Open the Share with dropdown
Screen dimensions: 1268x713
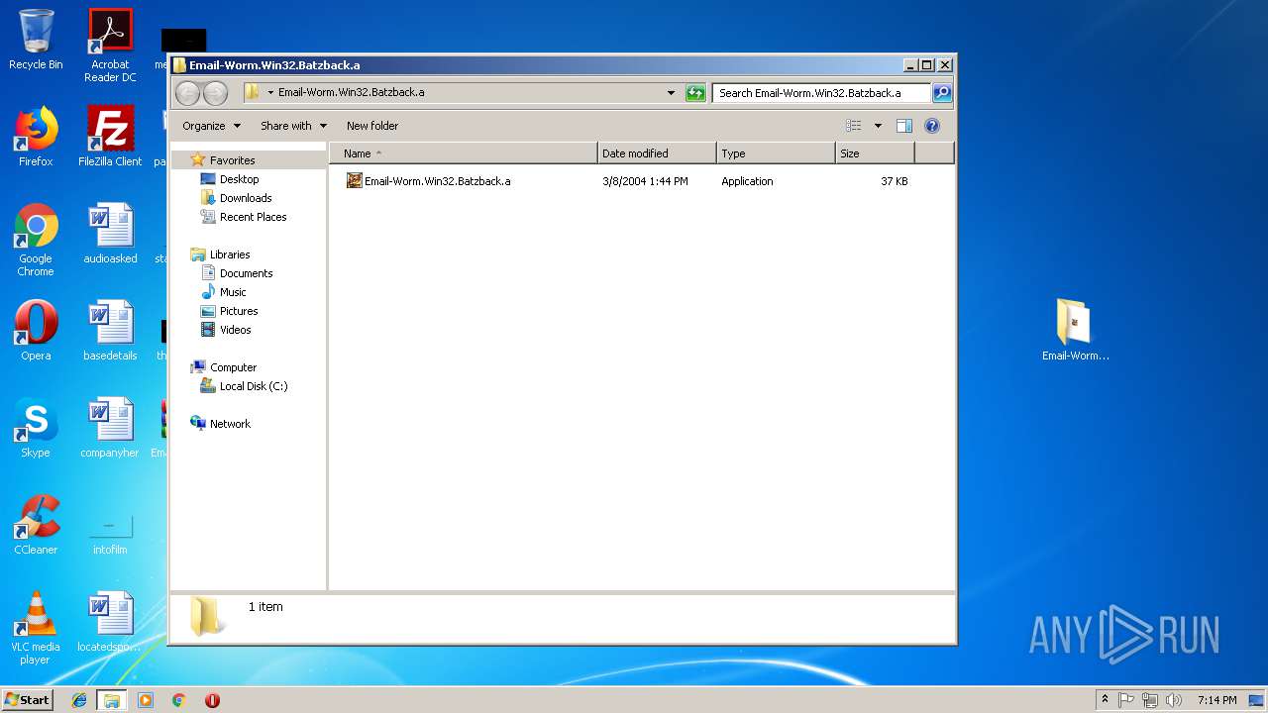(x=293, y=126)
